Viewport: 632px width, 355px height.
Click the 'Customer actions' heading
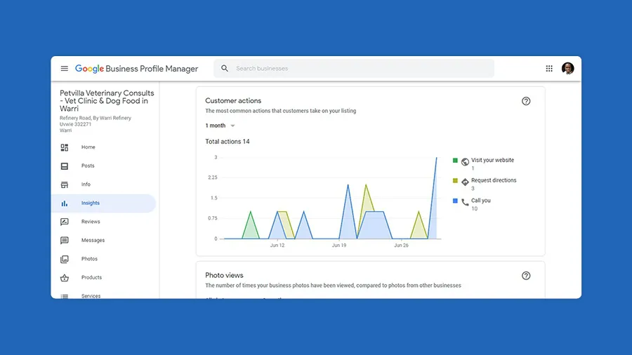point(233,100)
